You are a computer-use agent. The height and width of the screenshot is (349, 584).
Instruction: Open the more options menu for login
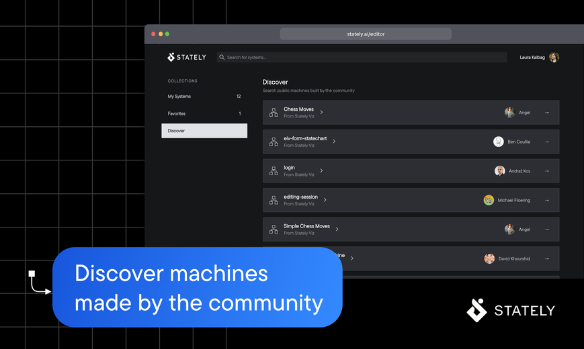(x=547, y=170)
